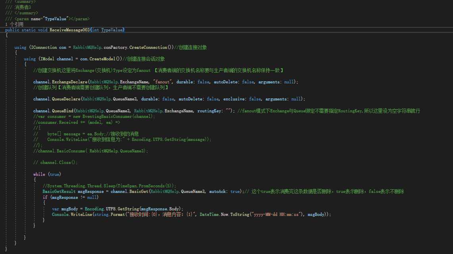Viewport: 453px width, 254px height.
Task: Click the "var msgBody" declaration
Action: (65, 209)
